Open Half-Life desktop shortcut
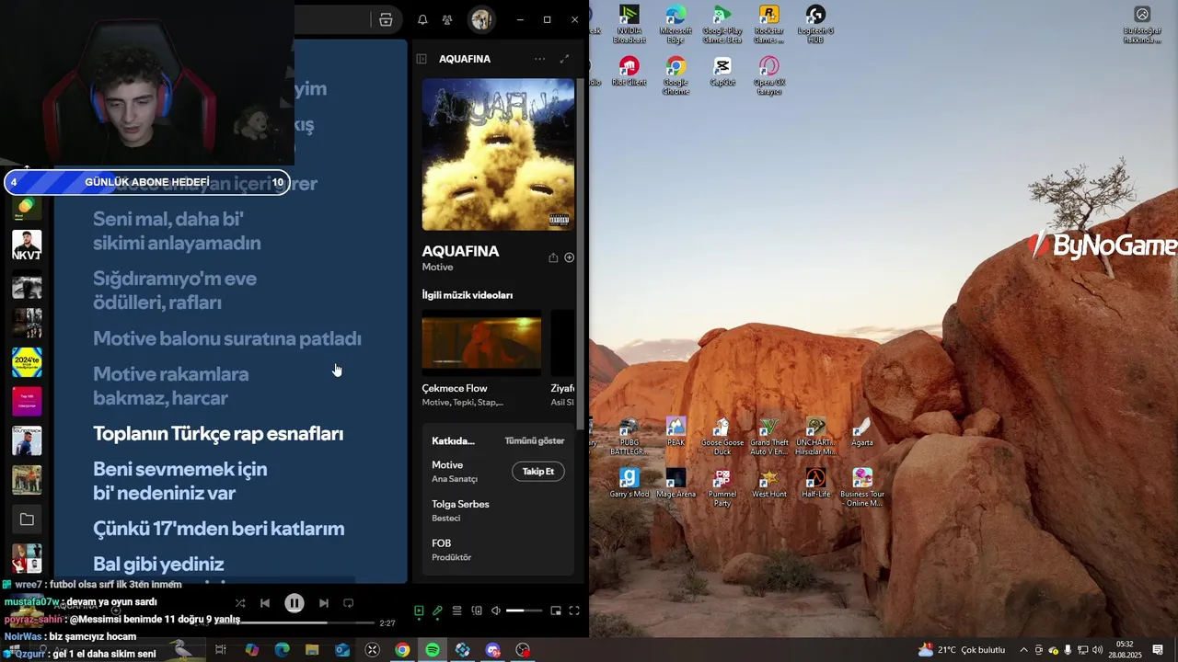This screenshot has width=1178, height=662. [x=815, y=483]
